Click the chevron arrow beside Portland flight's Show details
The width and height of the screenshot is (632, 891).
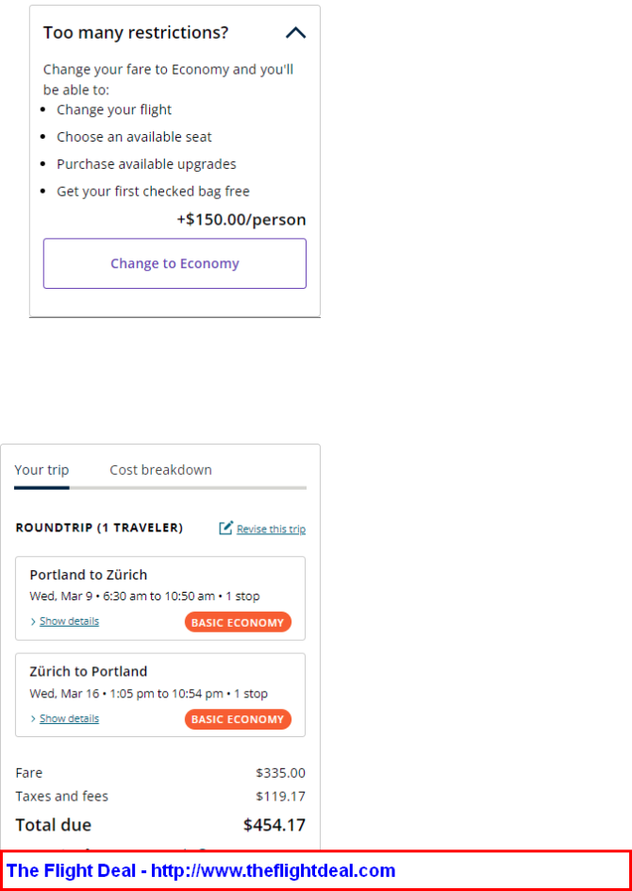click(34, 622)
